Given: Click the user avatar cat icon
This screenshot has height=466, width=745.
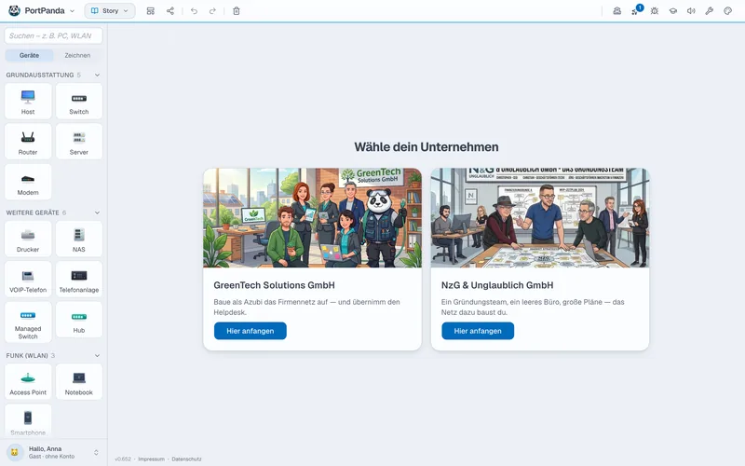Looking at the screenshot, I should pyautogui.click(x=15, y=452).
